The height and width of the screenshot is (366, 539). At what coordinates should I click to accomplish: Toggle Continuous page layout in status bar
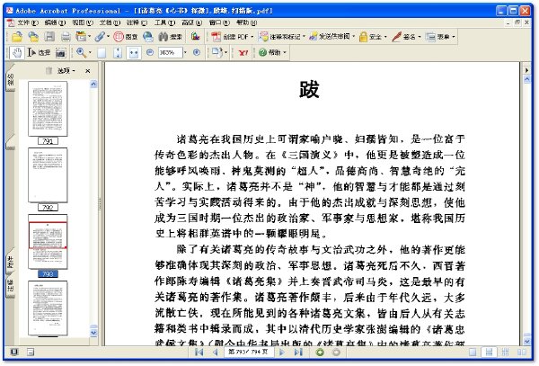click(490, 352)
